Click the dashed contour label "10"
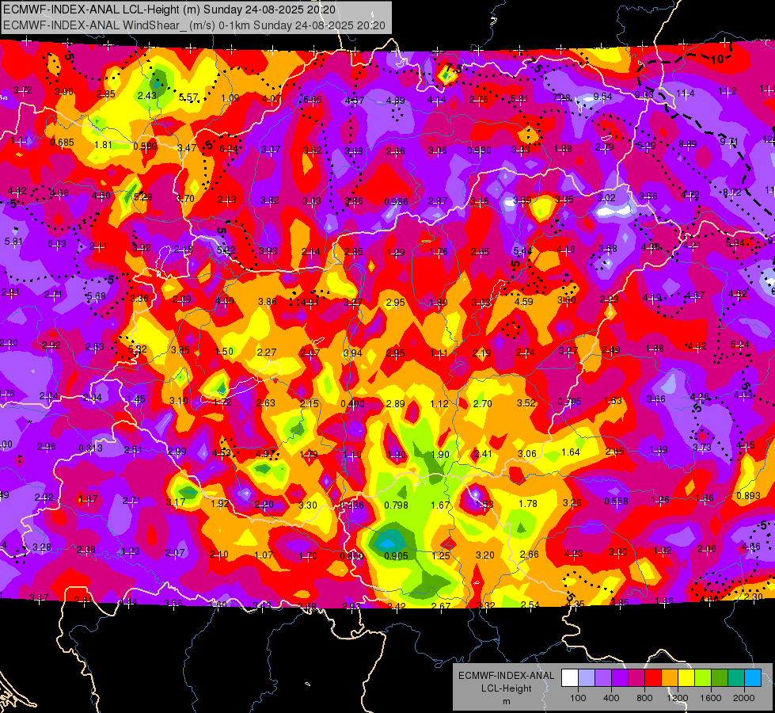This screenshot has height=713, width=775. pos(717,59)
